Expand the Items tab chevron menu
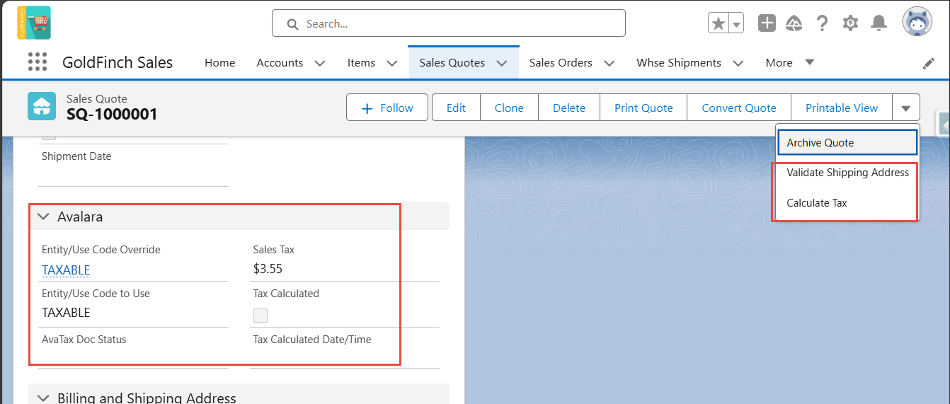This screenshot has height=404, width=950. click(x=391, y=63)
